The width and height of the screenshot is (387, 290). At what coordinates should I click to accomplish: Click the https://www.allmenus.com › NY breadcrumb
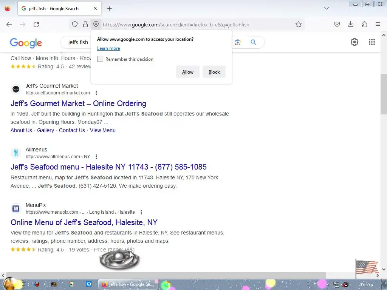(58, 157)
